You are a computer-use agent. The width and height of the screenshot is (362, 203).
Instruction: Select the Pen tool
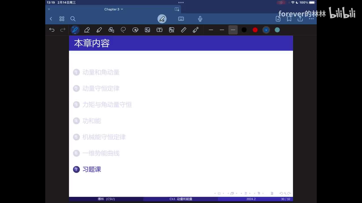75,30
